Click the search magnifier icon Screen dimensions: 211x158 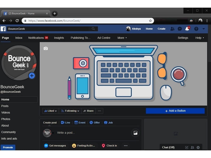point(93,29)
